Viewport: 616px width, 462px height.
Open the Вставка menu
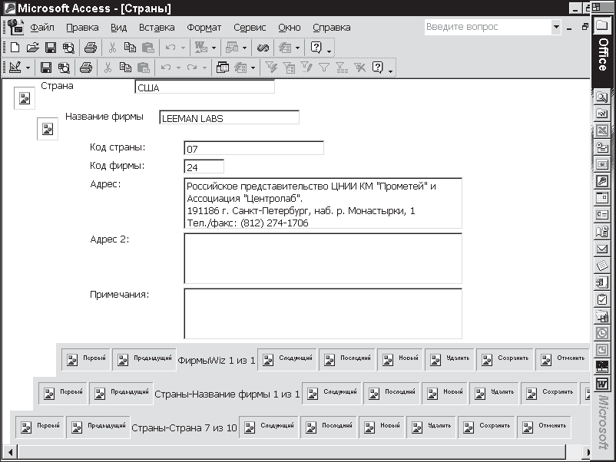coord(157,27)
